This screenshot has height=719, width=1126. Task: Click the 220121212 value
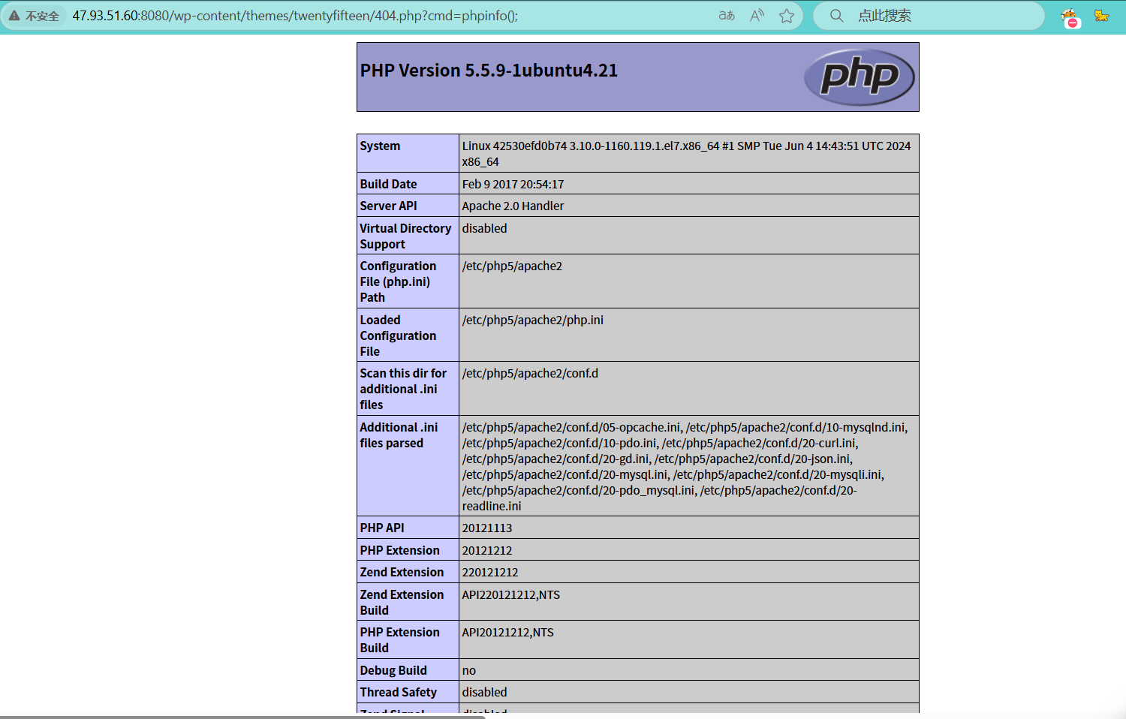(x=490, y=572)
